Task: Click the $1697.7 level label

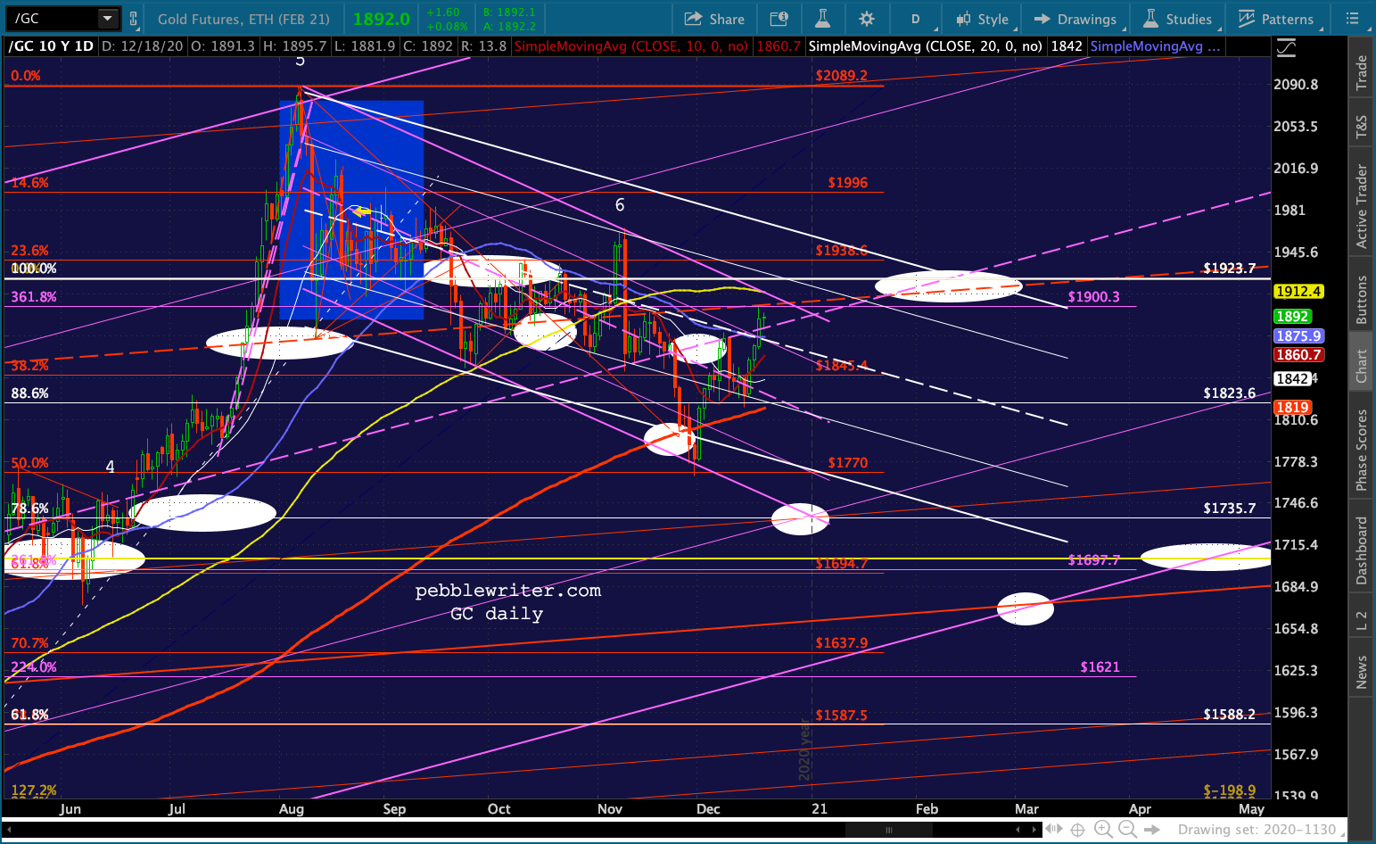Action: 1093,560
